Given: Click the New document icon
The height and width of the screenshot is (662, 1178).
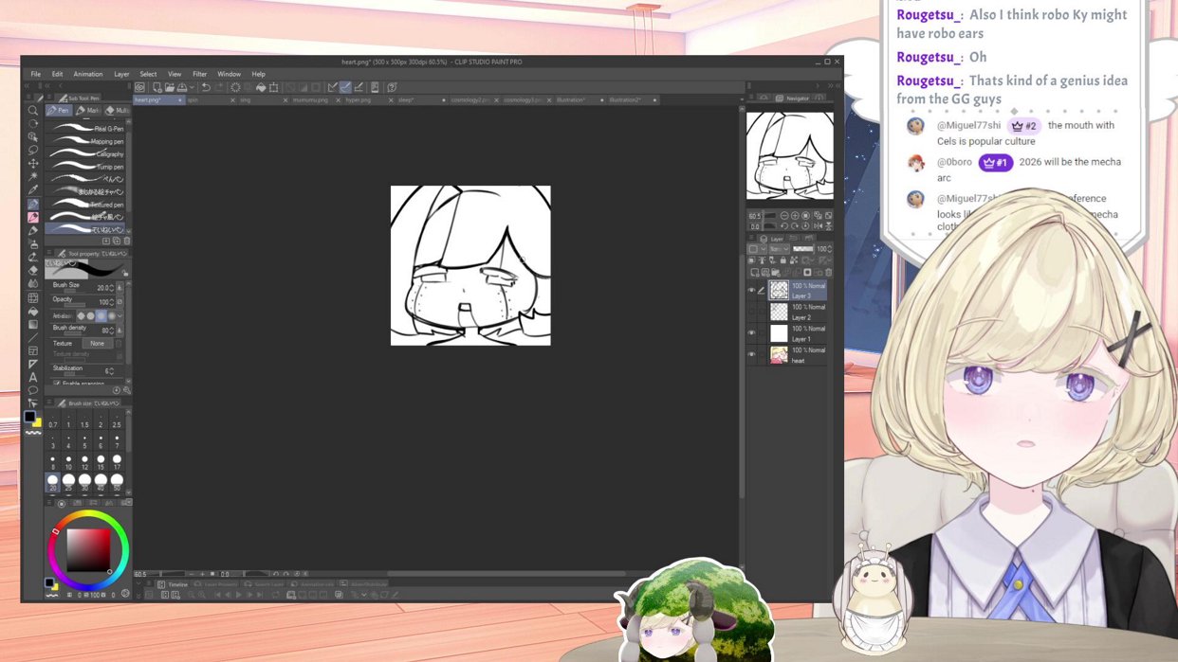Looking at the screenshot, I should pos(156,87).
